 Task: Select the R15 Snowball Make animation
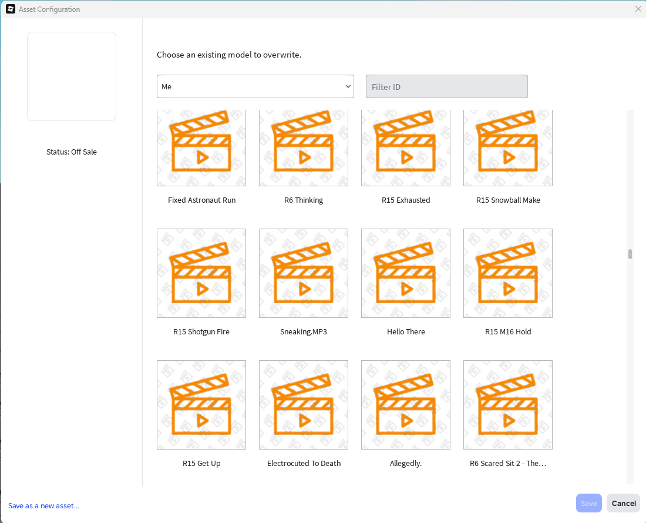[508, 148]
